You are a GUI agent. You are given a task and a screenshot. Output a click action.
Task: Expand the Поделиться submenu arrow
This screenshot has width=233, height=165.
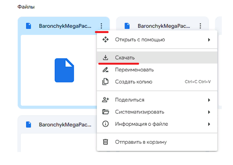click(209, 100)
